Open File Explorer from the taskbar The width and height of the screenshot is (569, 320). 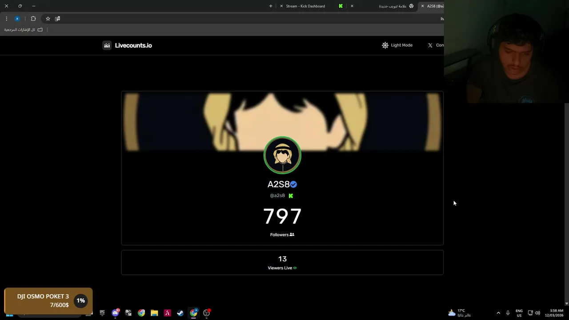(154, 313)
